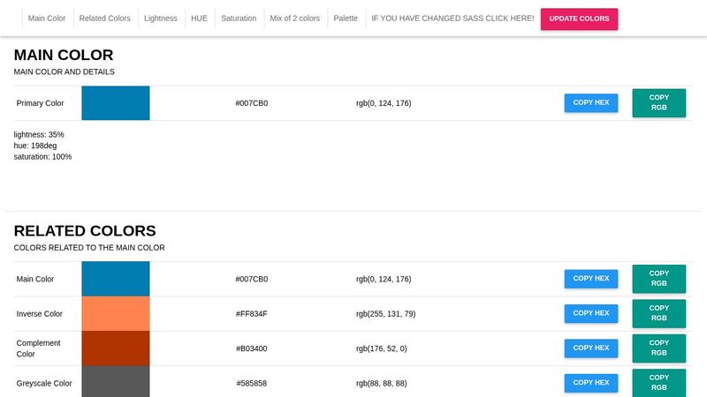Switch to the Saturation tab
Image resolution: width=707 pixels, height=397 pixels.
tap(239, 19)
